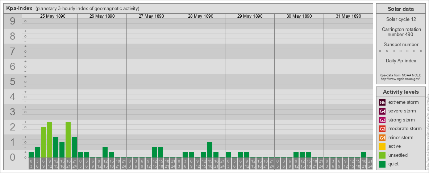Click the 'minor storm' legend label
This screenshot has width=429, height=173.
[401, 138]
